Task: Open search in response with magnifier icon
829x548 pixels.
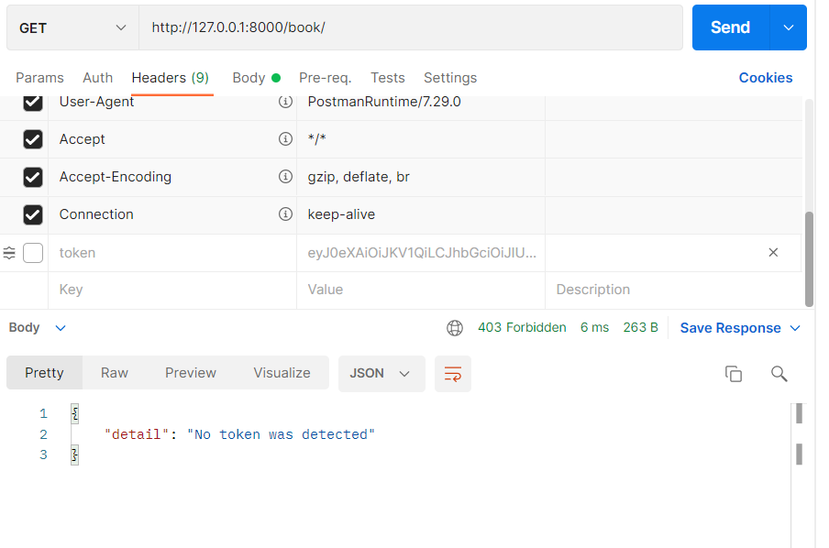Action: [779, 374]
